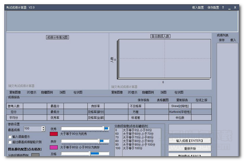Open help via the ? icon
This screenshot has height=161, width=244.
point(223,7)
